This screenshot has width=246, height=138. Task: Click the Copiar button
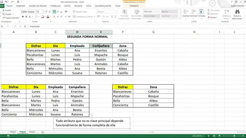[x=7, y=14]
